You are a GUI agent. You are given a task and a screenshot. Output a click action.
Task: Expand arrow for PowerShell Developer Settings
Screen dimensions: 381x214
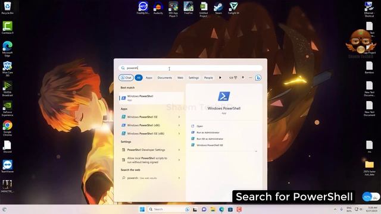point(179,150)
